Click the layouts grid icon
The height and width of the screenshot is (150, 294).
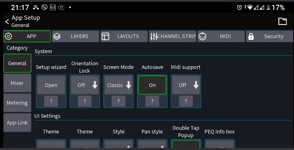(105, 36)
